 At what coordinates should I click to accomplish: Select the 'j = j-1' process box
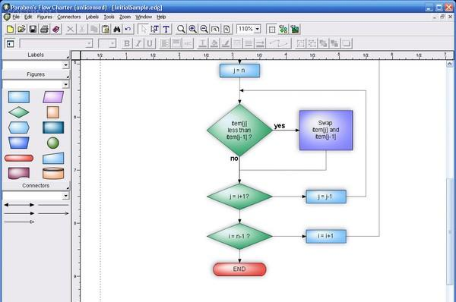tap(326, 197)
